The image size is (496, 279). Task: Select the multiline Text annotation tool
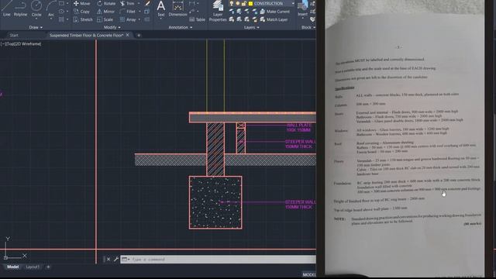tap(161, 9)
